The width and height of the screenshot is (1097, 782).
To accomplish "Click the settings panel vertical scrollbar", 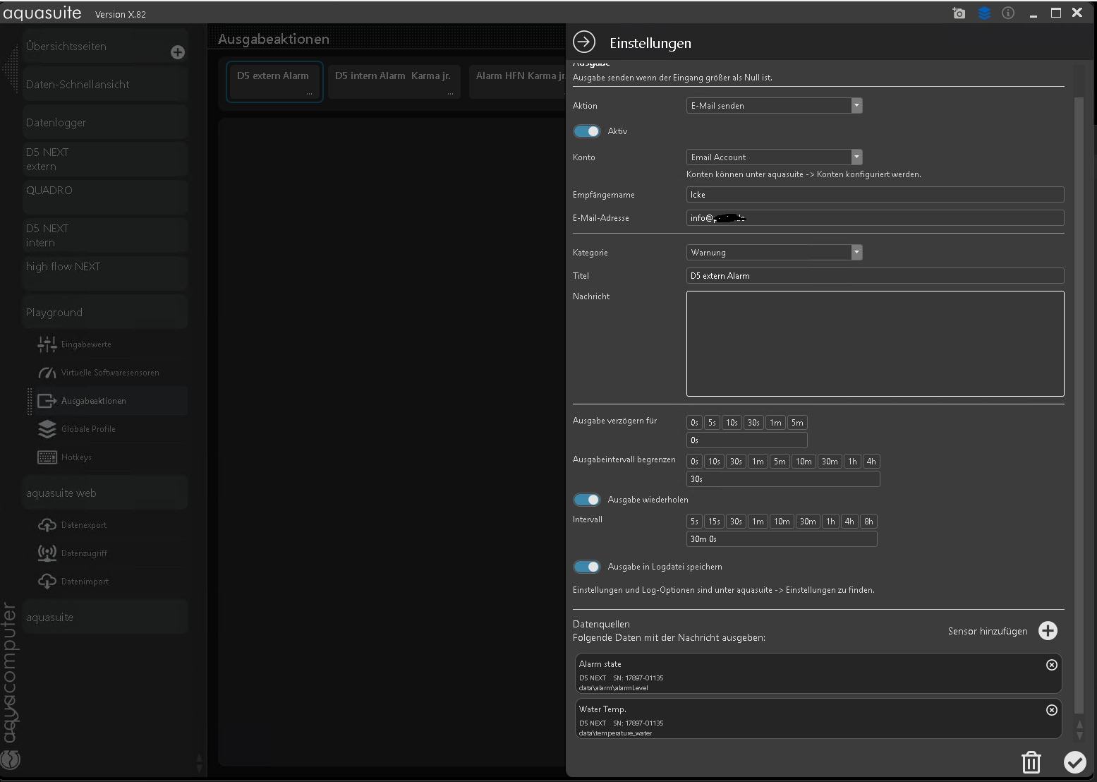I will 1079,406.
